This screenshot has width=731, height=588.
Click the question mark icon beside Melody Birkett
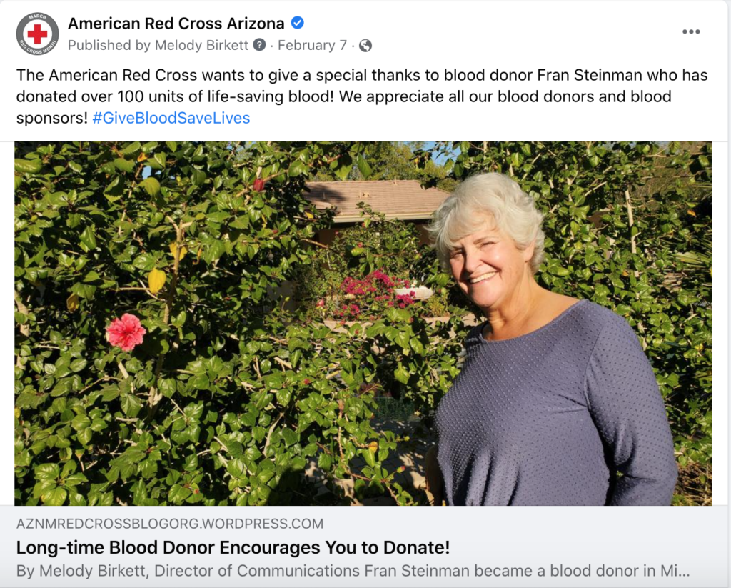pyautogui.click(x=259, y=45)
